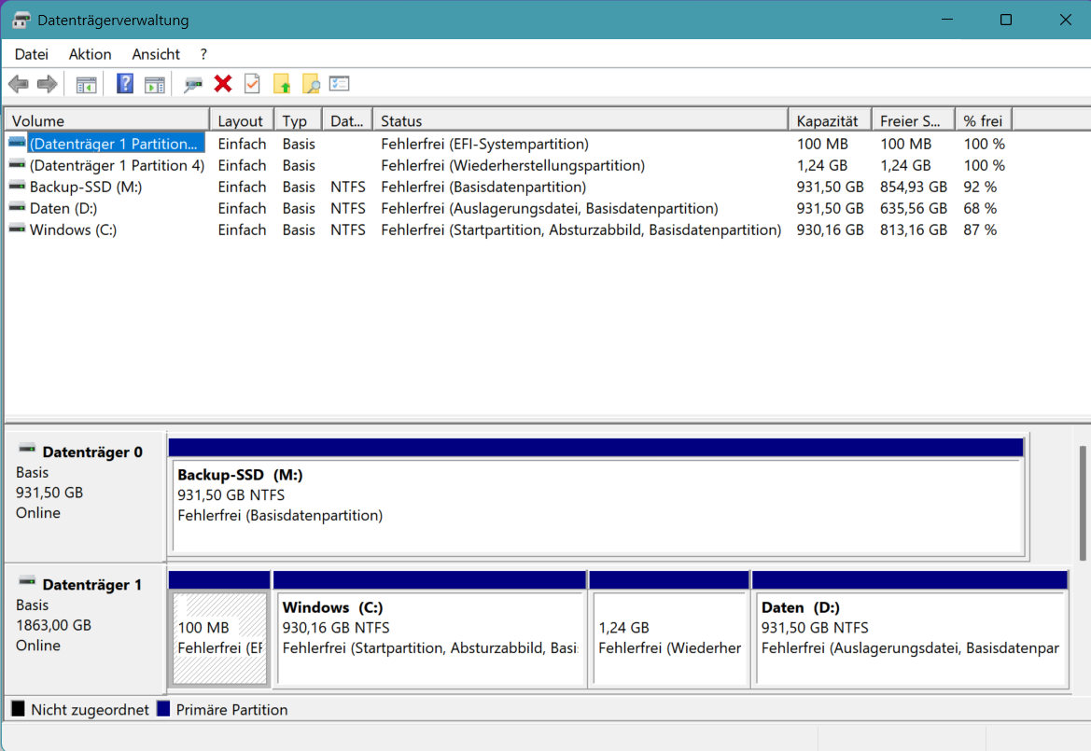The height and width of the screenshot is (751, 1091).
Task: Click the drive icon of Windows (C:) row
Action: pos(17,229)
